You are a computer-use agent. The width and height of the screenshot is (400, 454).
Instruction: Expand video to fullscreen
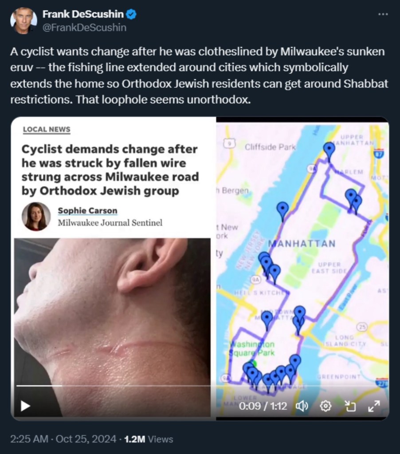coord(374,406)
